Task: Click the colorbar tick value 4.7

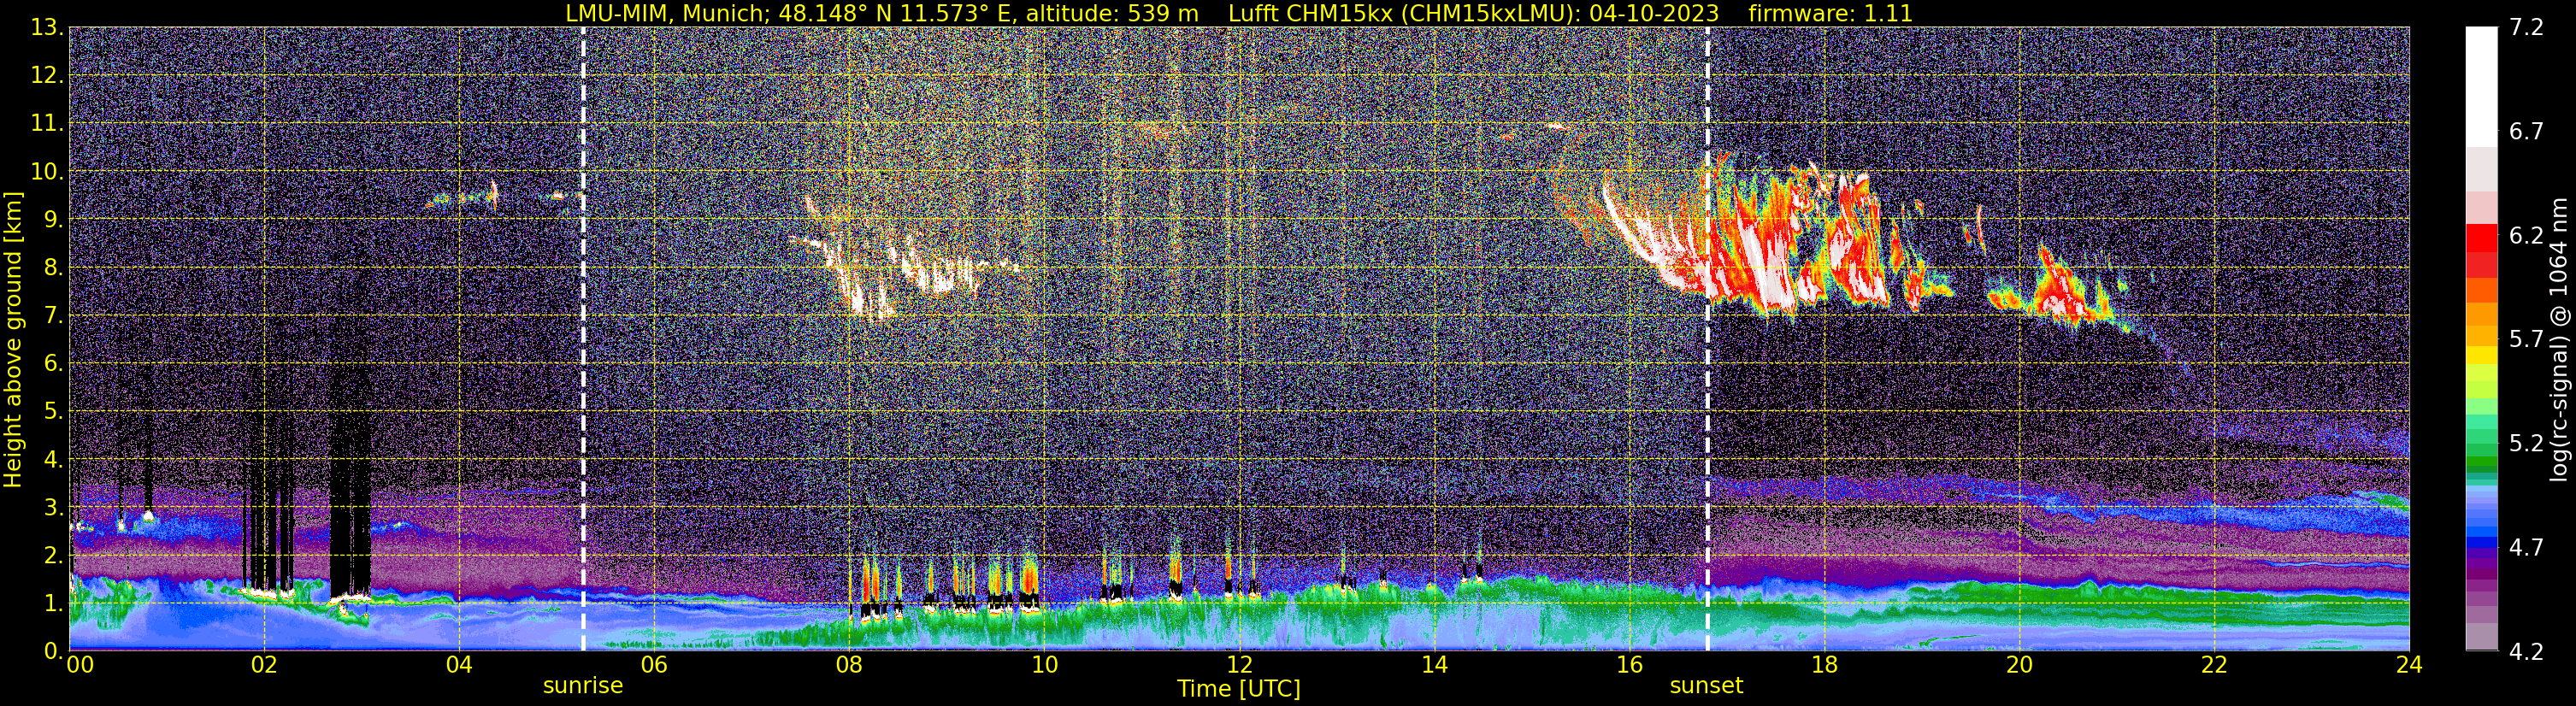Action: 2526,548
